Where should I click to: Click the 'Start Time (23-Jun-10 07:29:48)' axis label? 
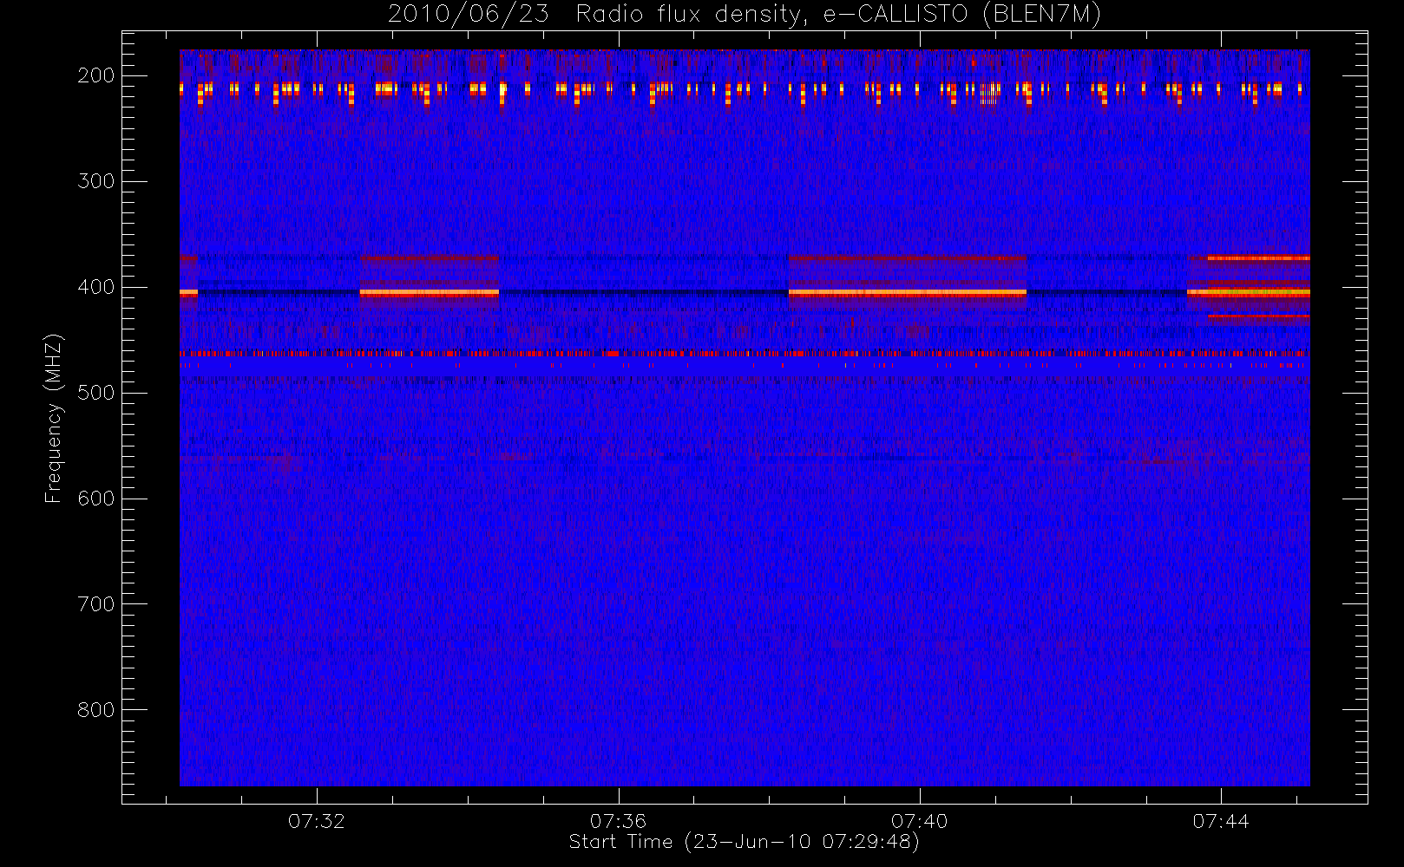744,842
